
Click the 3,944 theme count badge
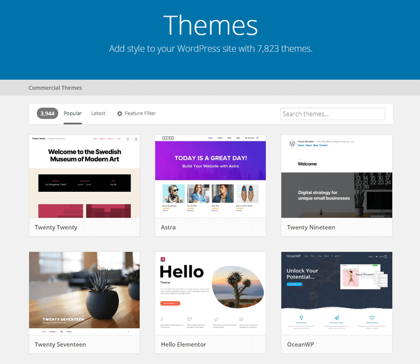pyautogui.click(x=48, y=113)
